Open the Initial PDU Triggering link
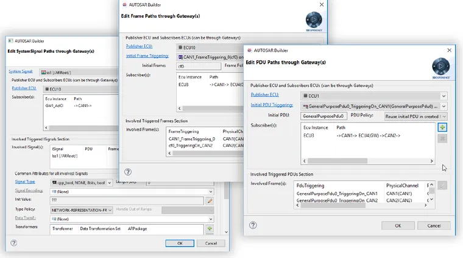 coord(272,105)
